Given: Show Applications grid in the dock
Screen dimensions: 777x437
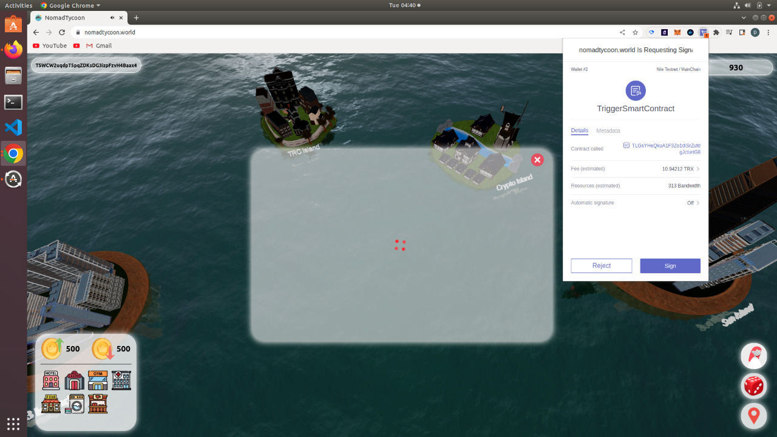Looking at the screenshot, I should tap(13, 424).
